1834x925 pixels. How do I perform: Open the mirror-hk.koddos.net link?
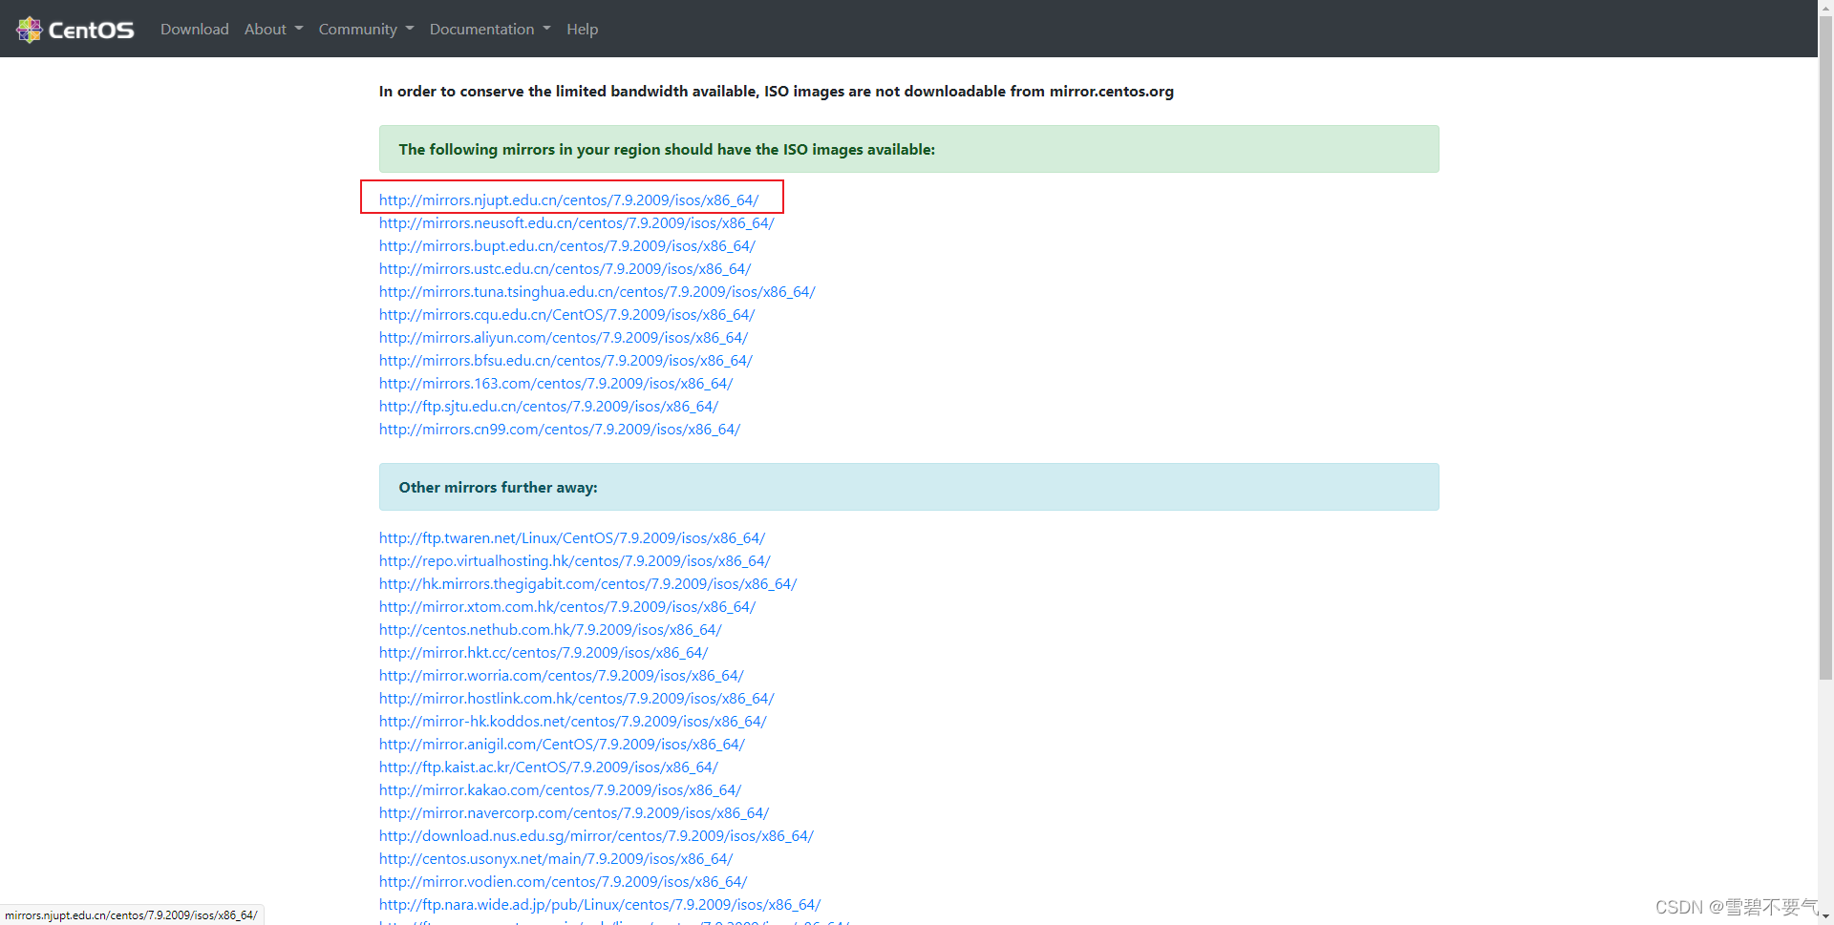pos(573,722)
